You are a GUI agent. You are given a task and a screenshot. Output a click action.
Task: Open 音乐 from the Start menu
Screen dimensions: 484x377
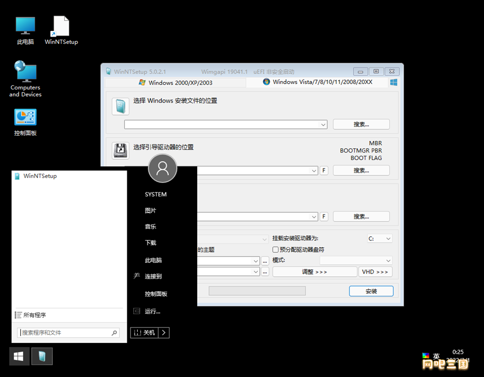coord(151,227)
